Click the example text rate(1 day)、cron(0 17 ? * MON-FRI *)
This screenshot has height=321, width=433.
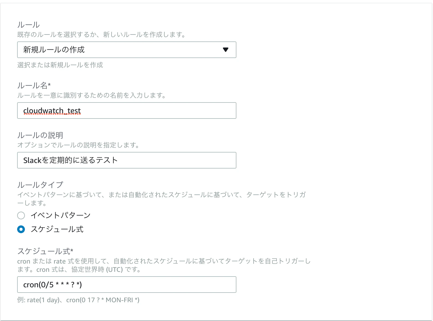(x=83, y=300)
